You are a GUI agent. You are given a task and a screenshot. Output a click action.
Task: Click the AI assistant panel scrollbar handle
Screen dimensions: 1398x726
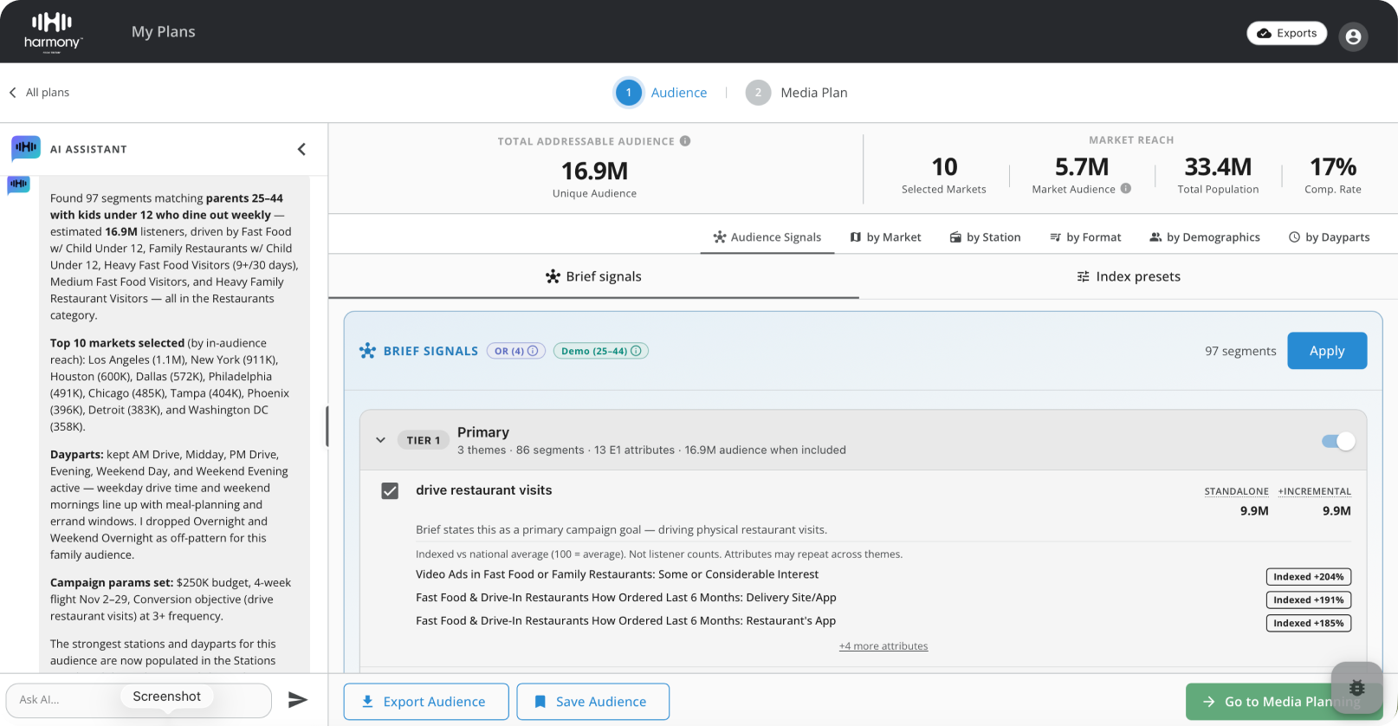[327, 426]
